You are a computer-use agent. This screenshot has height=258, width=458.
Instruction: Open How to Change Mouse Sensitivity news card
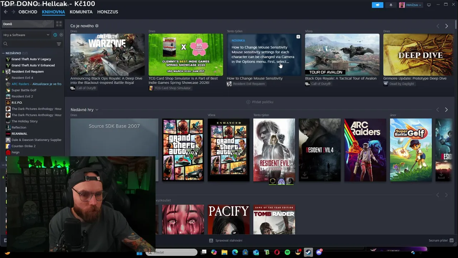[x=264, y=54]
